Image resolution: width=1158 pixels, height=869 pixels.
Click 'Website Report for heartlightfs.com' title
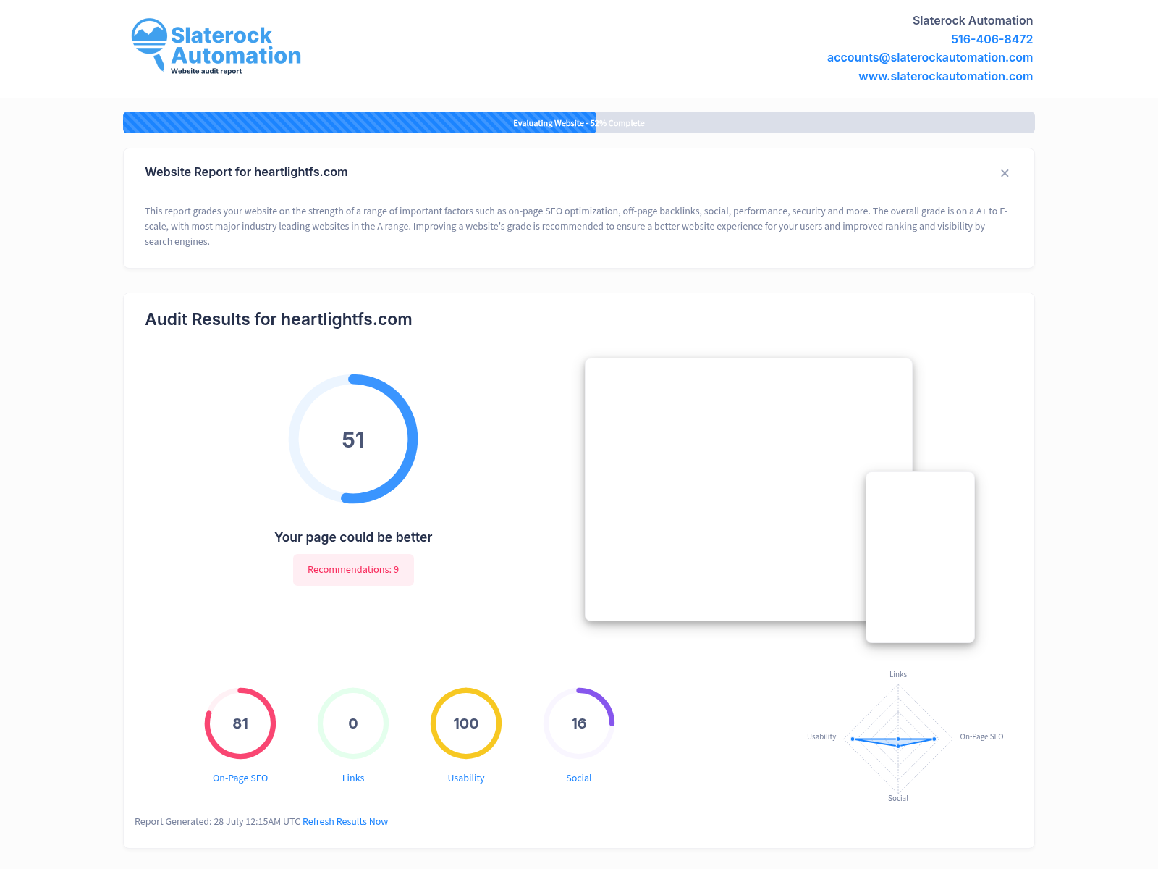point(246,172)
